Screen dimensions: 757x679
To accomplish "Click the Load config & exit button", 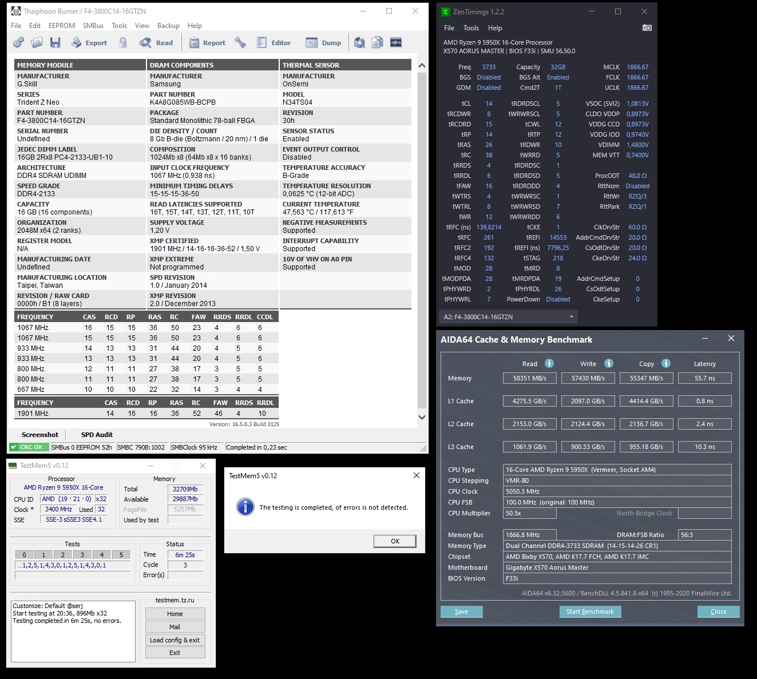I will (175, 640).
